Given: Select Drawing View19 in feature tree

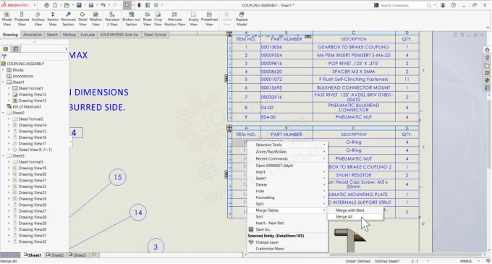Looking at the screenshot, I should pos(33,168).
